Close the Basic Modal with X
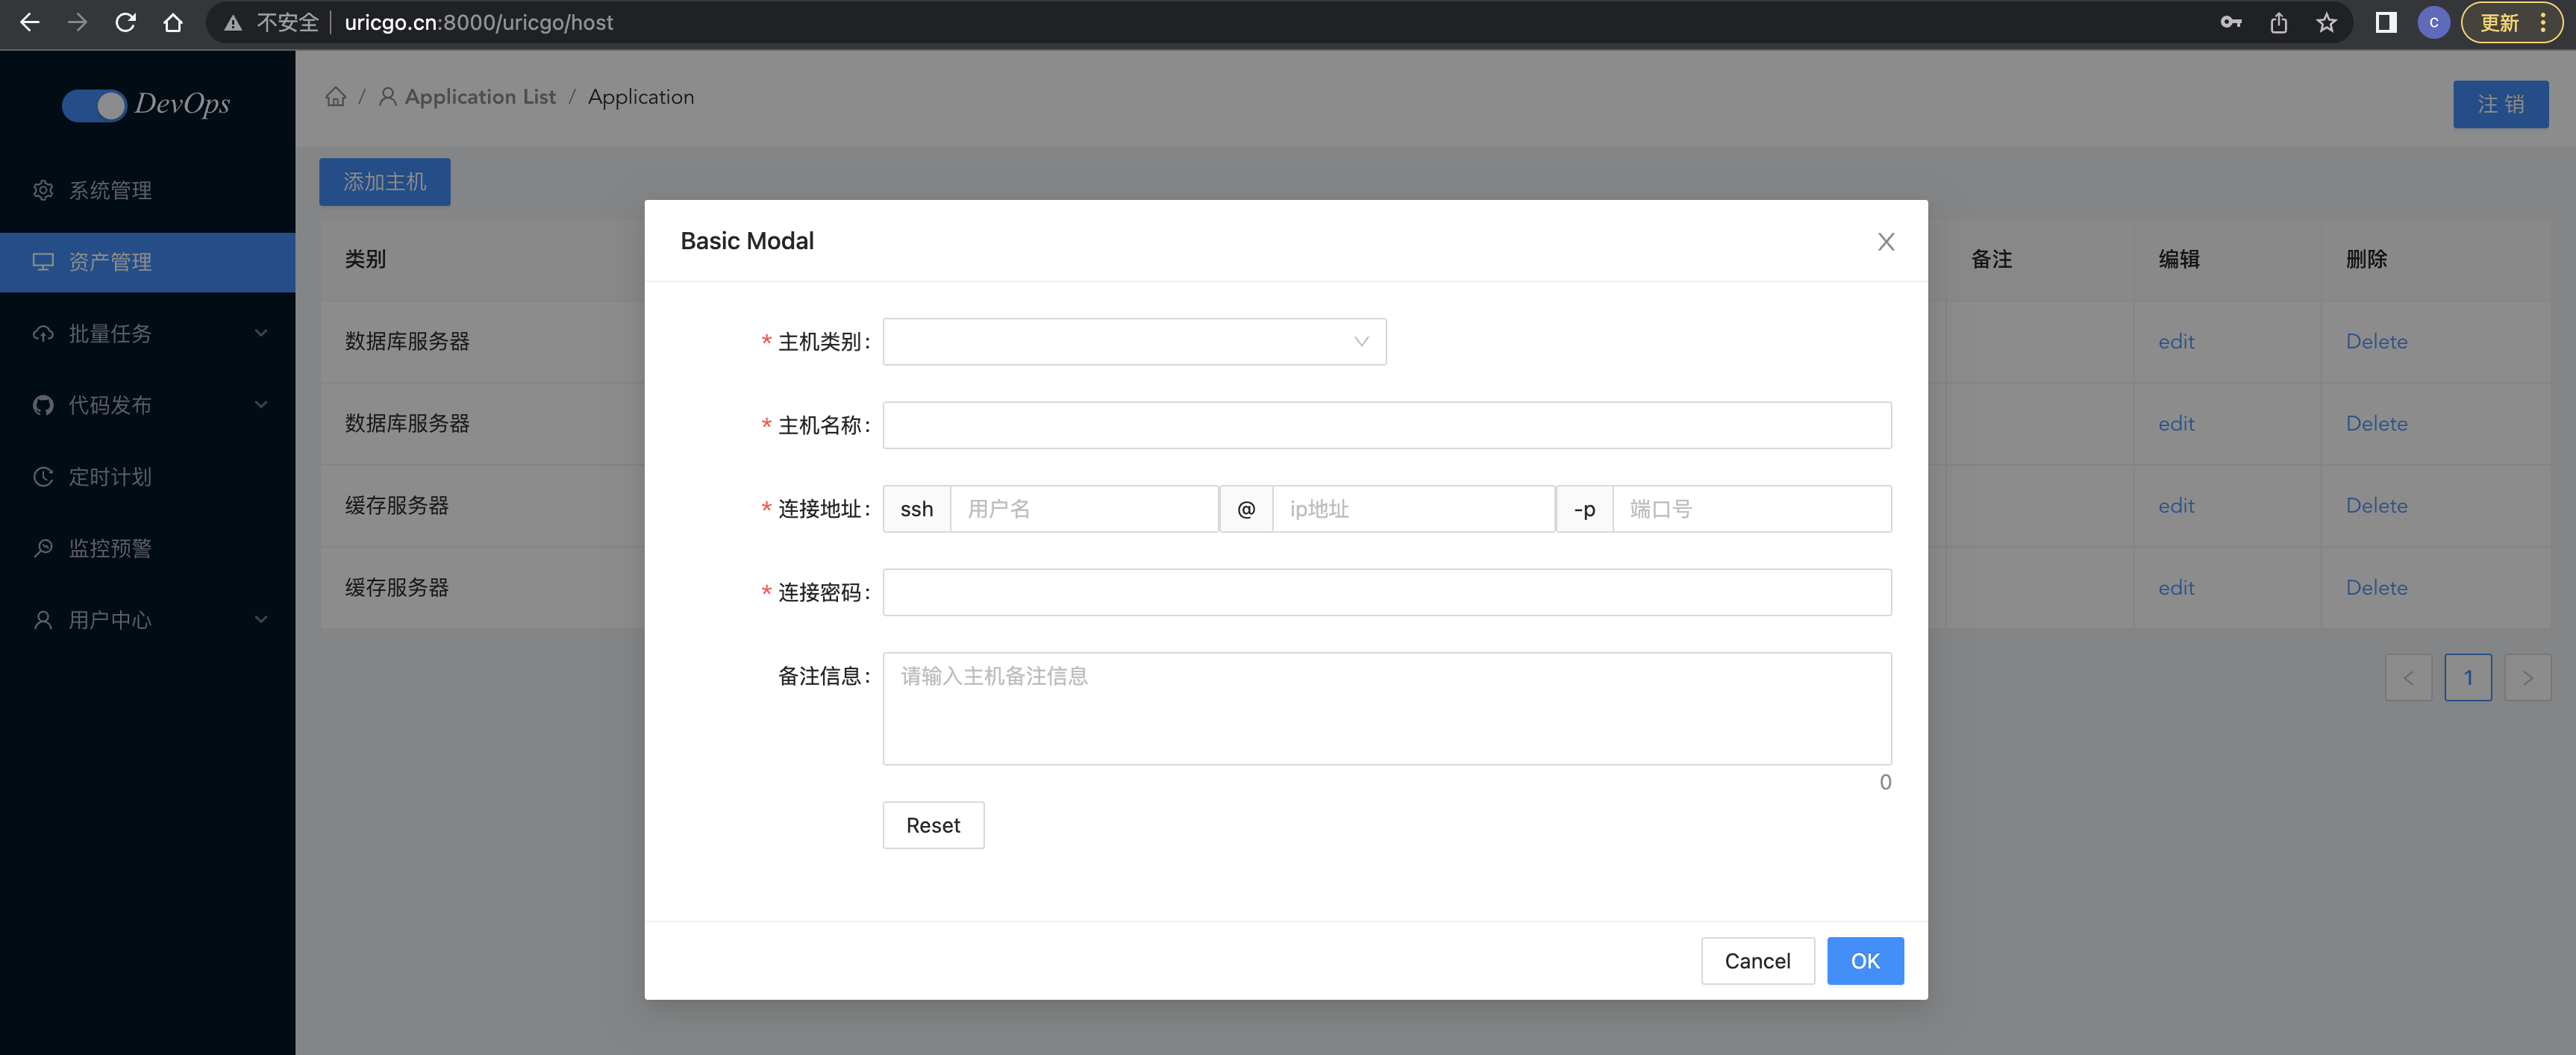2576x1055 pixels. pos(1885,241)
